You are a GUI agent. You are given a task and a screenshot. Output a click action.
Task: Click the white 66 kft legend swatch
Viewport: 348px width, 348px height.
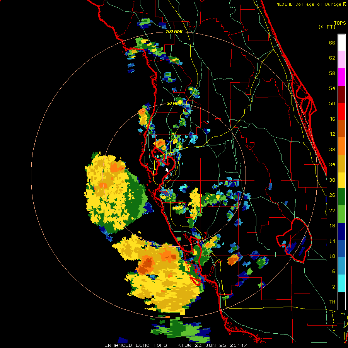(341, 43)
